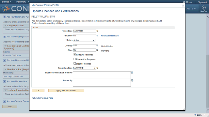
Task: Open the Main Menu dropdown
Action: (23, 2)
